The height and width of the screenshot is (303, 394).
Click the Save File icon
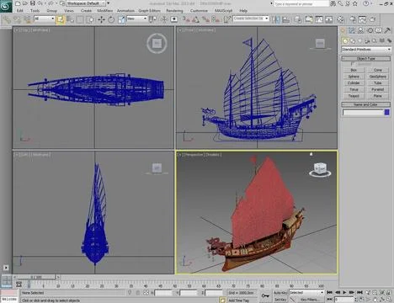[33, 3]
